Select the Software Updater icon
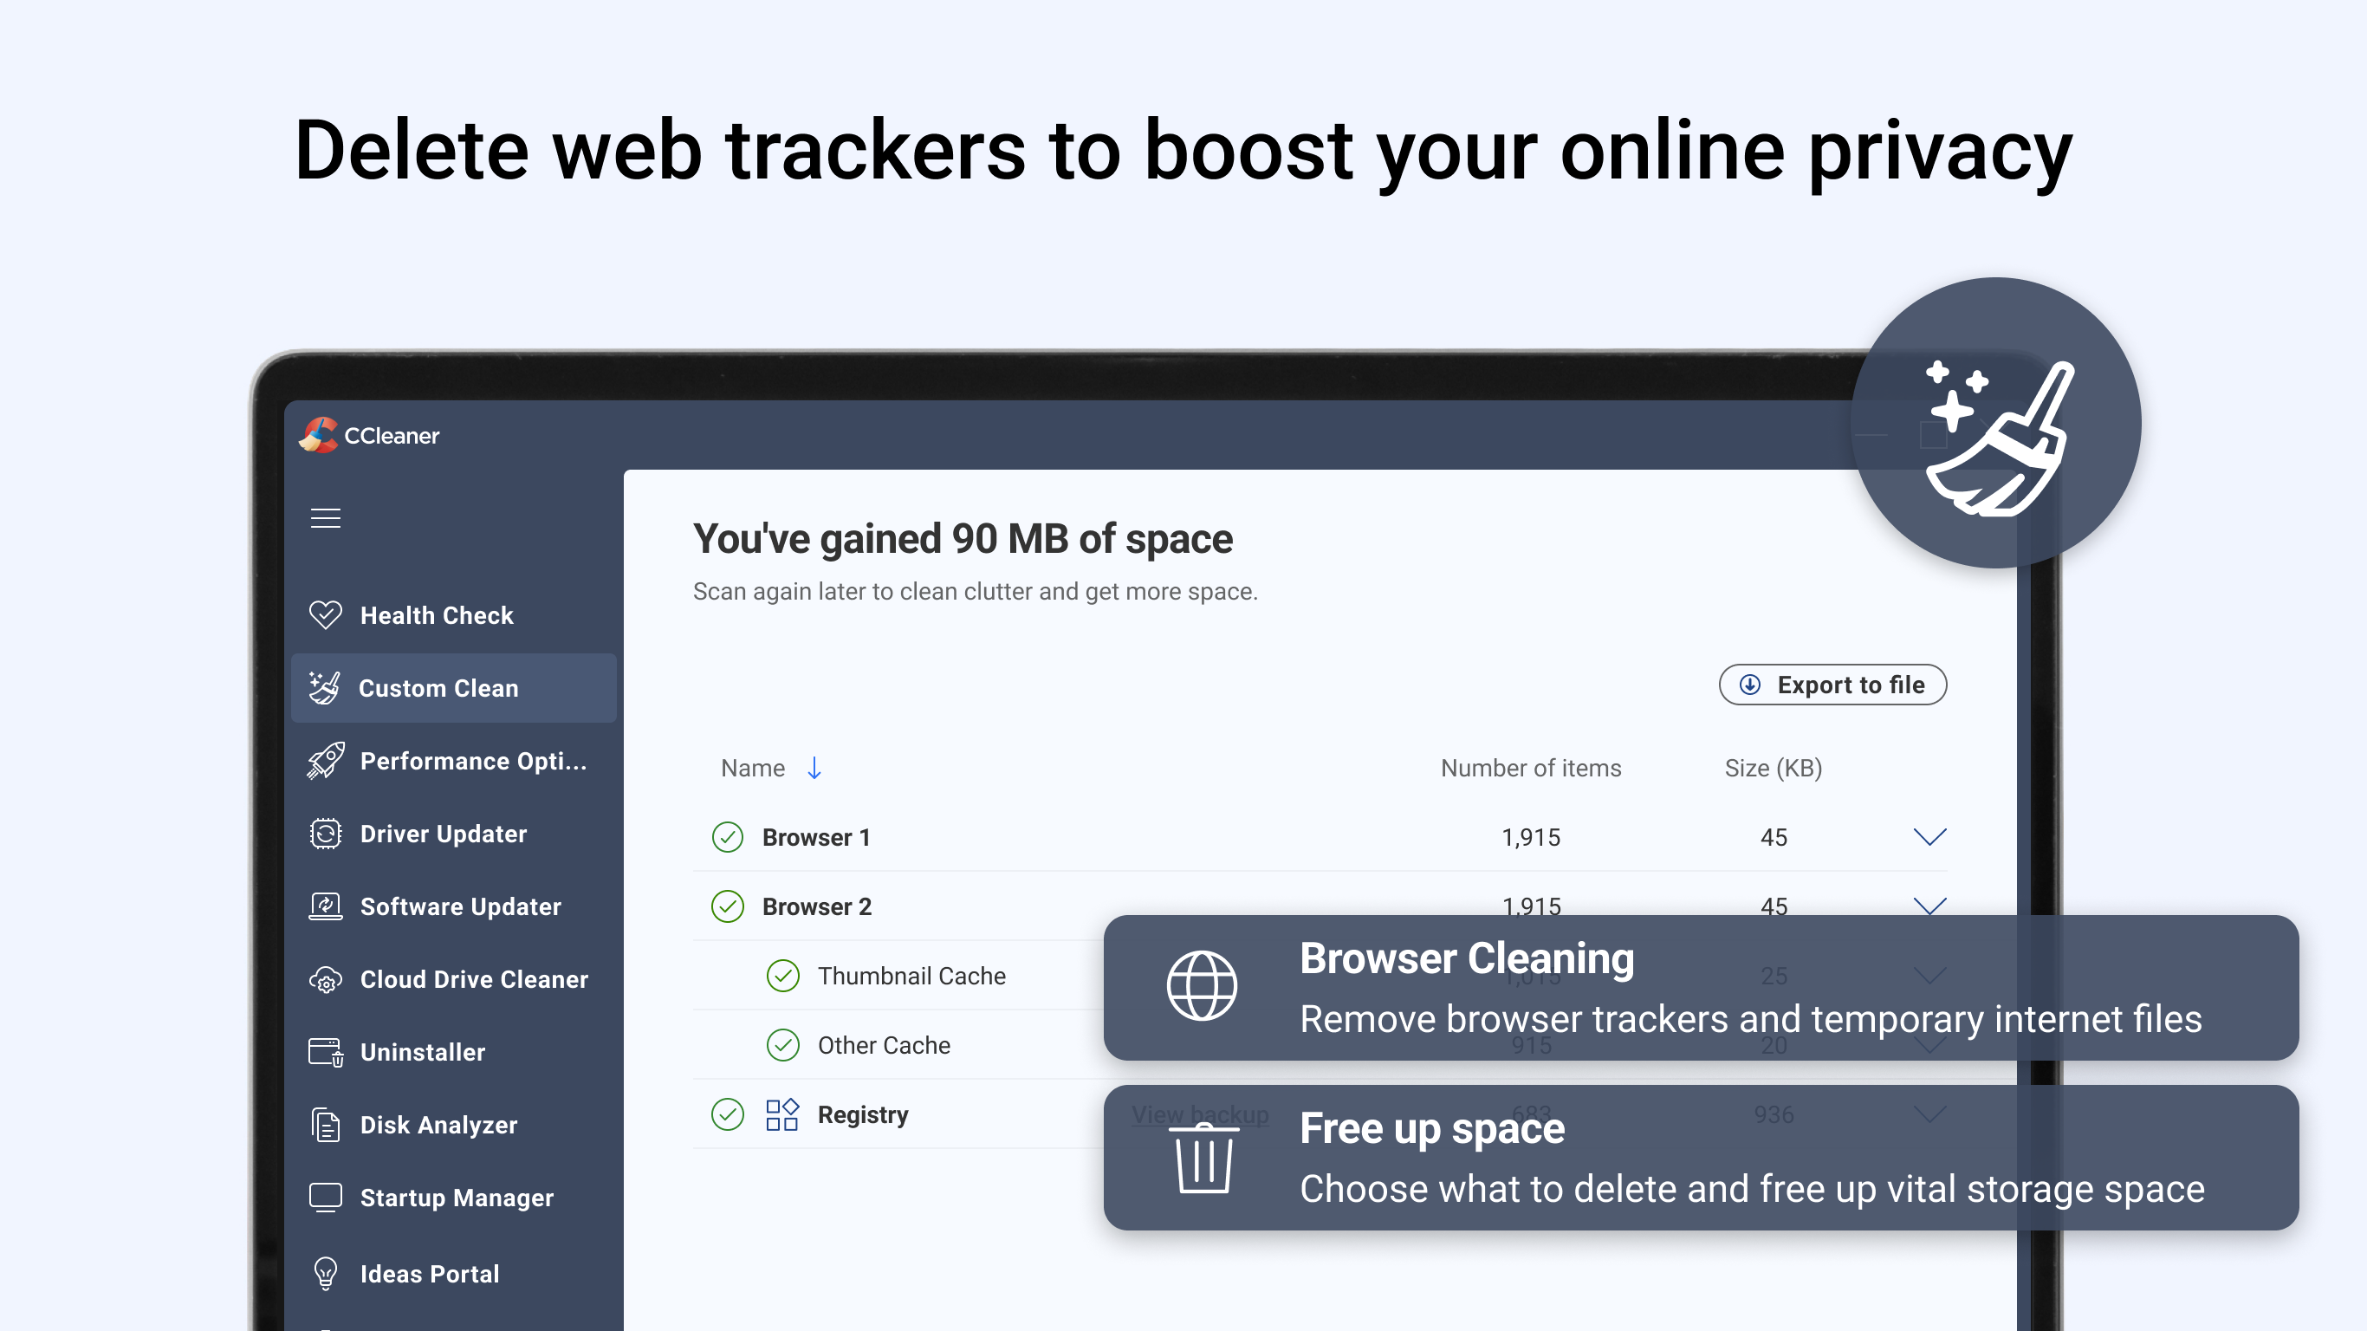Image resolution: width=2367 pixels, height=1331 pixels. point(326,906)
